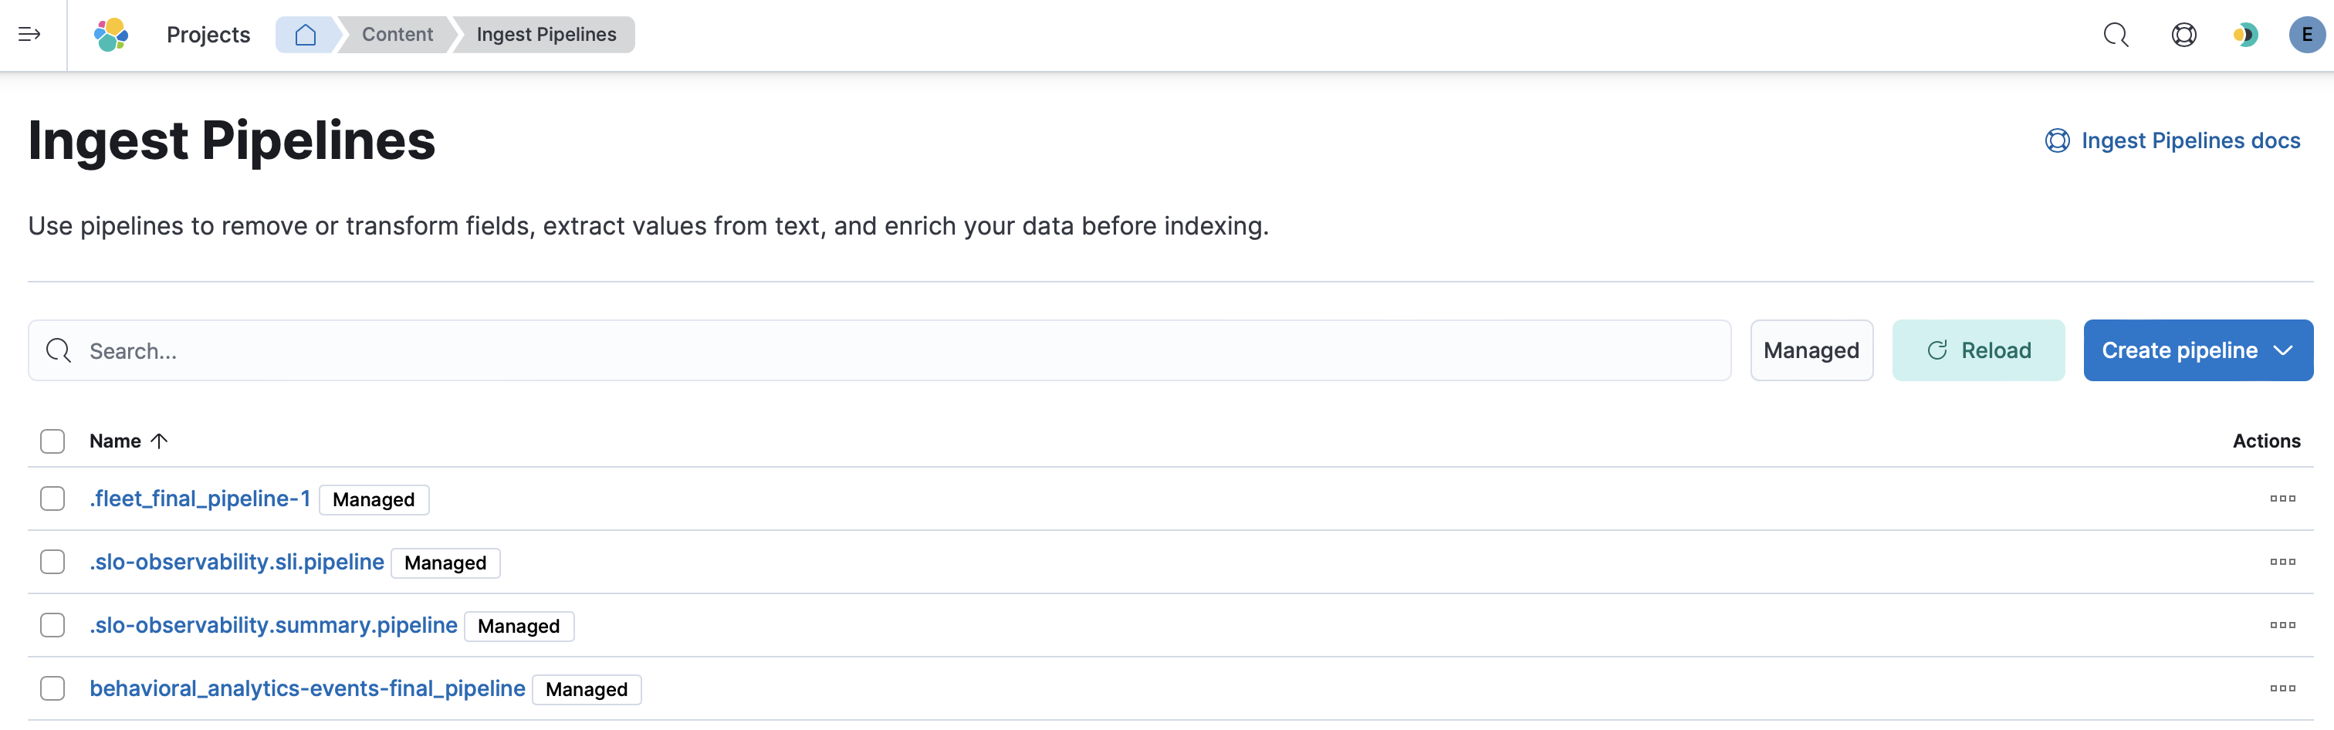2334x730 pixels.
Task: Select all pipelines with header checkbox
Action: point(52,441)
